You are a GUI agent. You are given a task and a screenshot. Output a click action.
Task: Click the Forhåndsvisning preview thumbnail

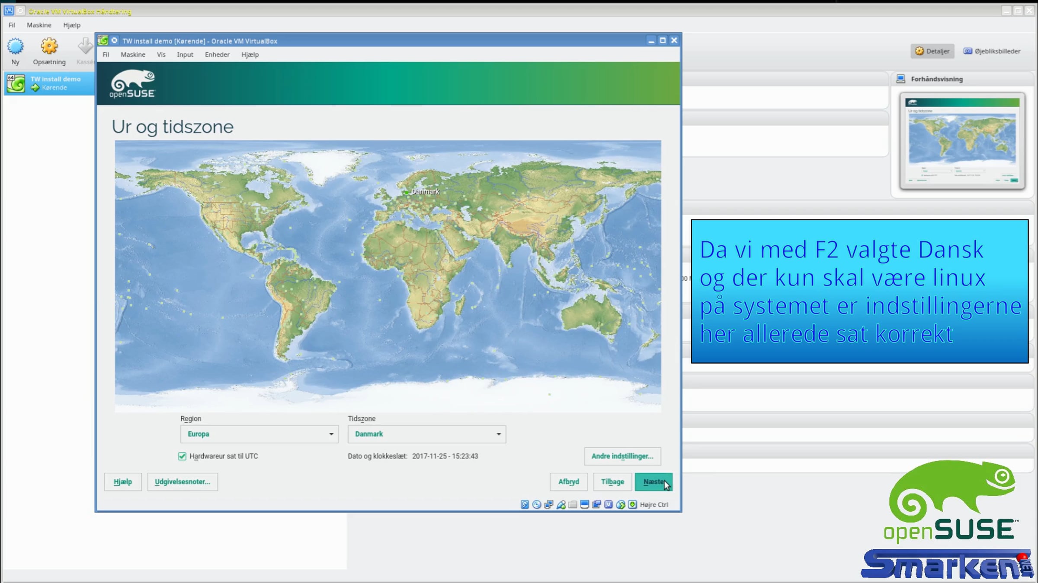(962, 141)
